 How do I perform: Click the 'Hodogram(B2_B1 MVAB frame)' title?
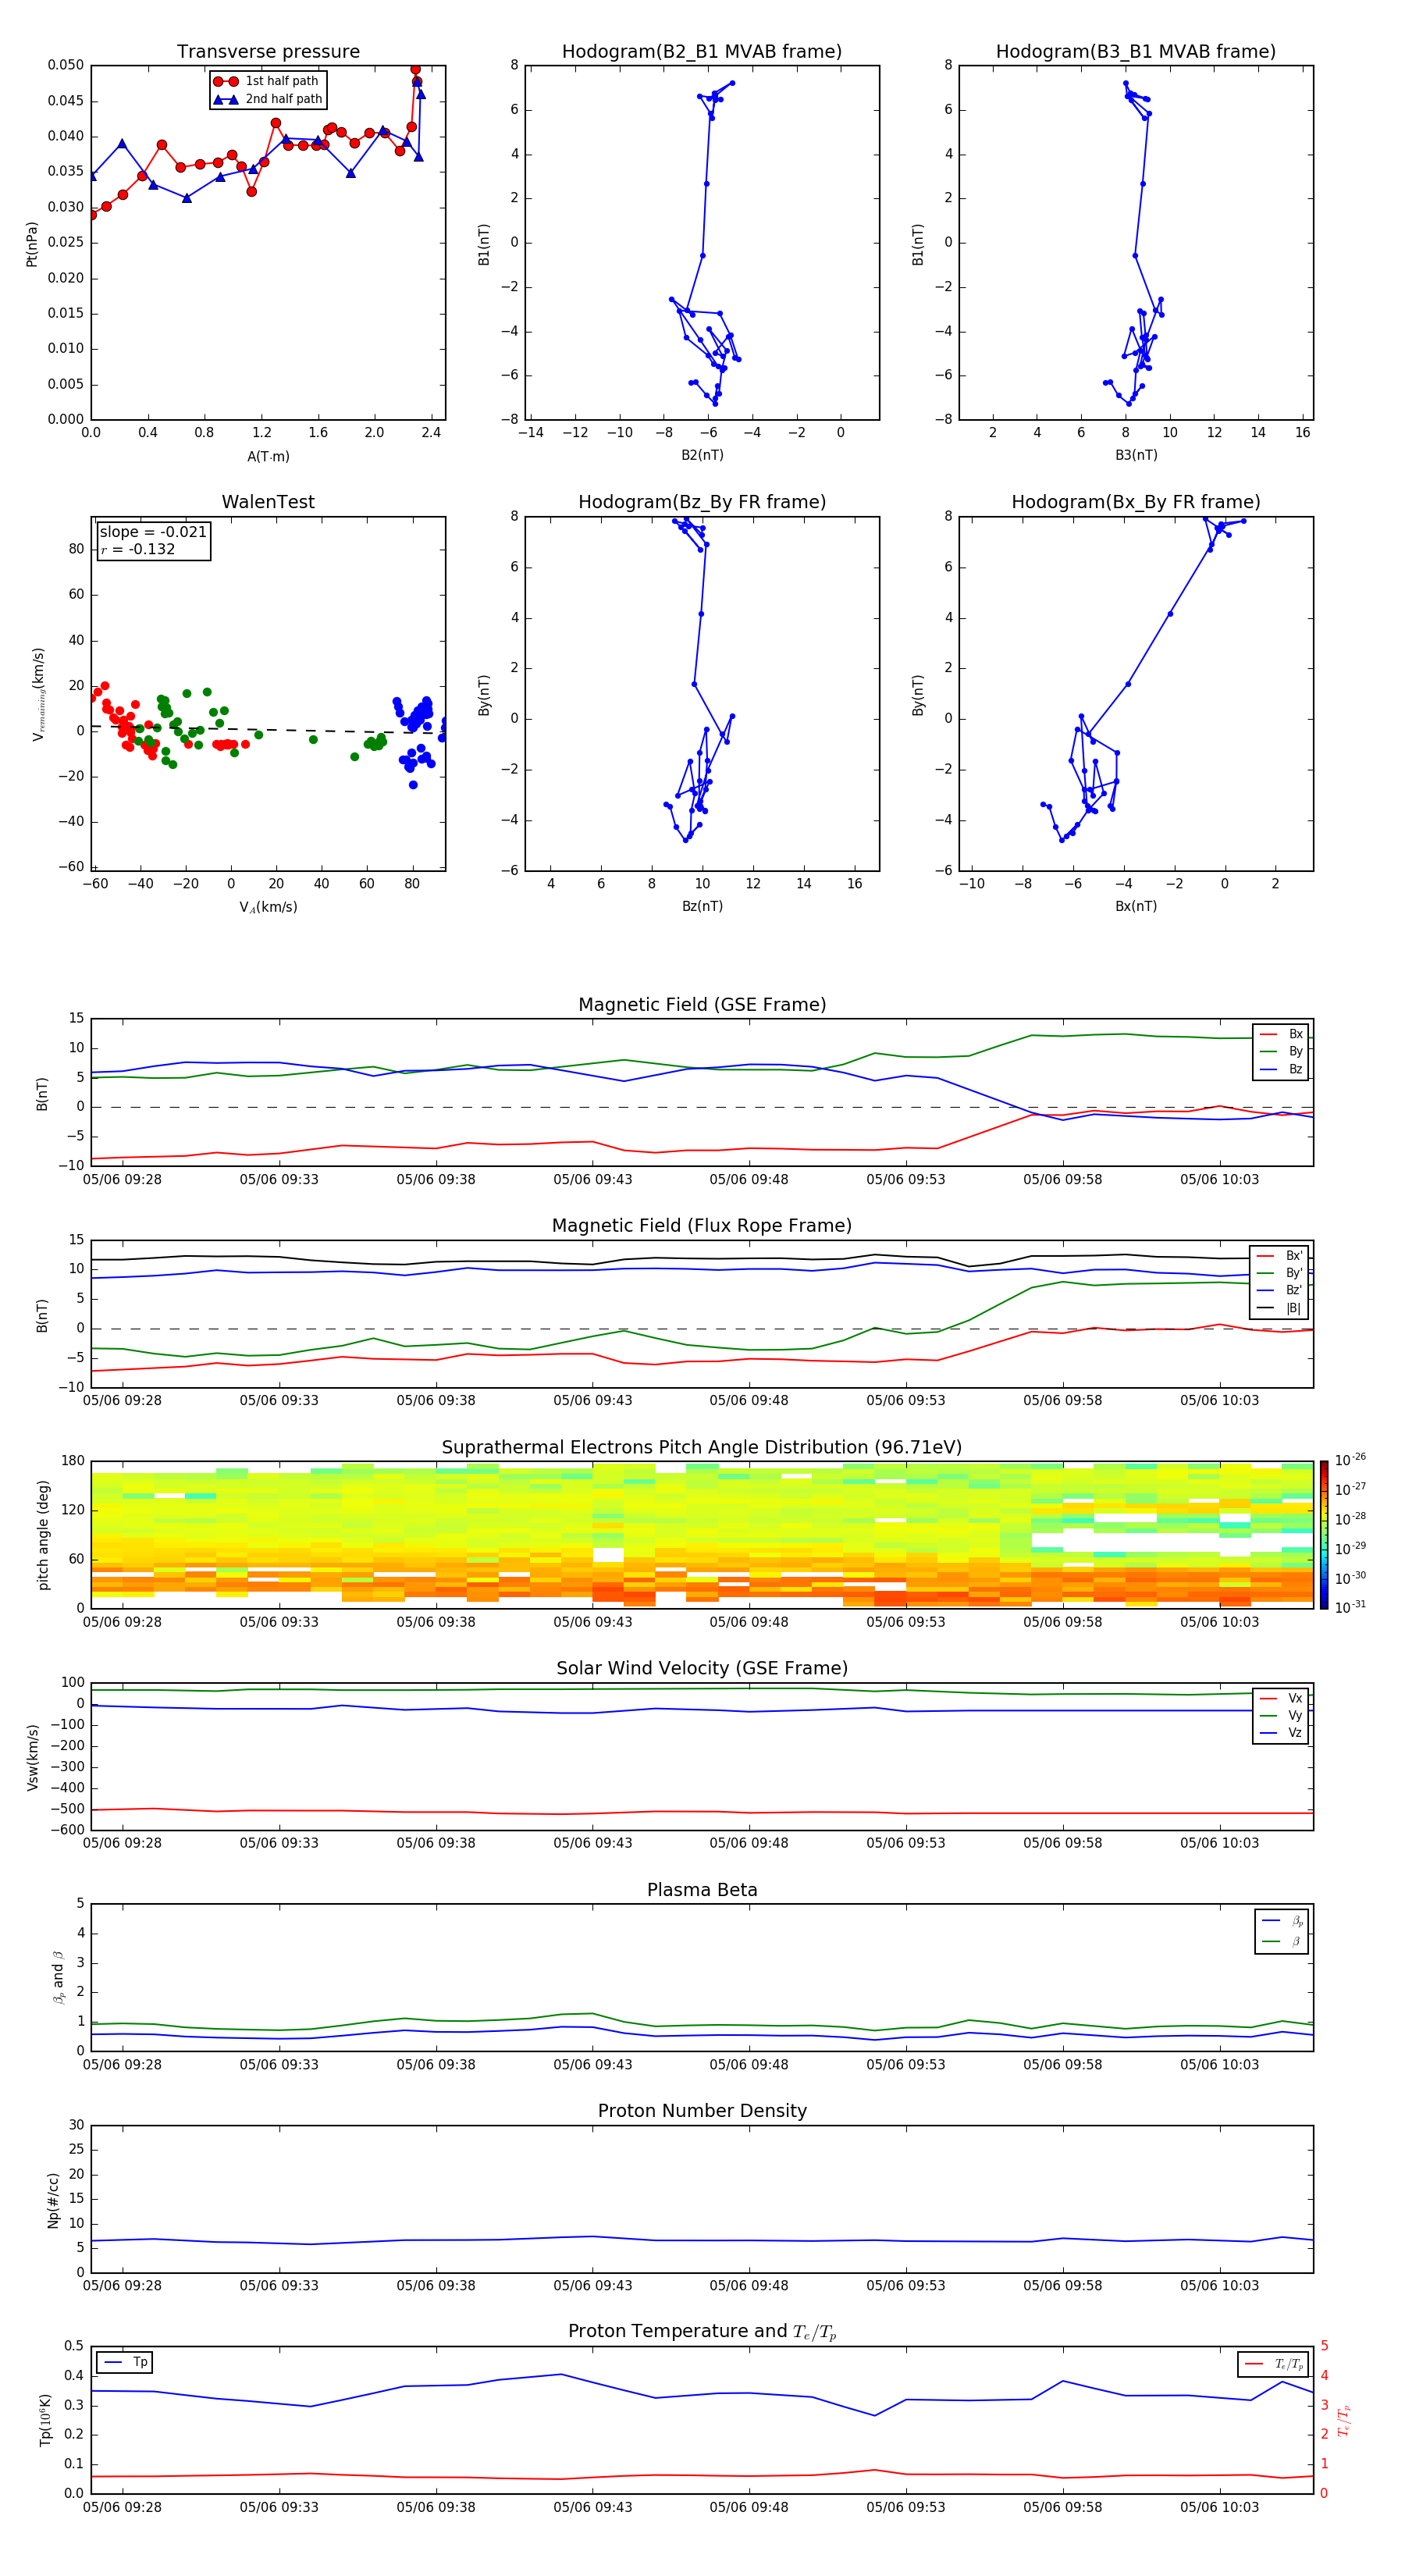[702, 52]
